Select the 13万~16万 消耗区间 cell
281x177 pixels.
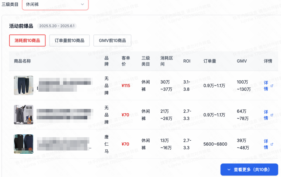166,144
